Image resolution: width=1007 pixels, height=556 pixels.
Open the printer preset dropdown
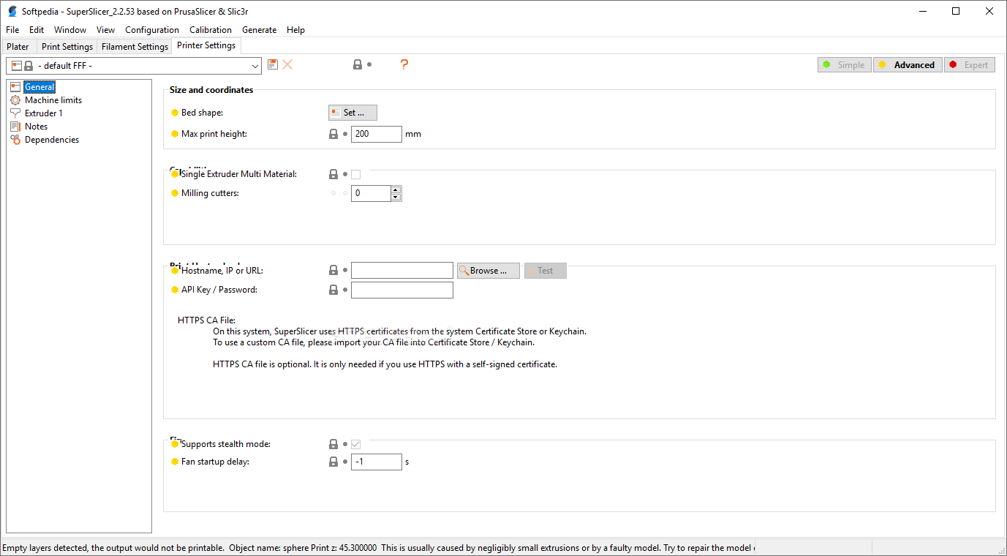pyautogui.click(x=134, y=66)
